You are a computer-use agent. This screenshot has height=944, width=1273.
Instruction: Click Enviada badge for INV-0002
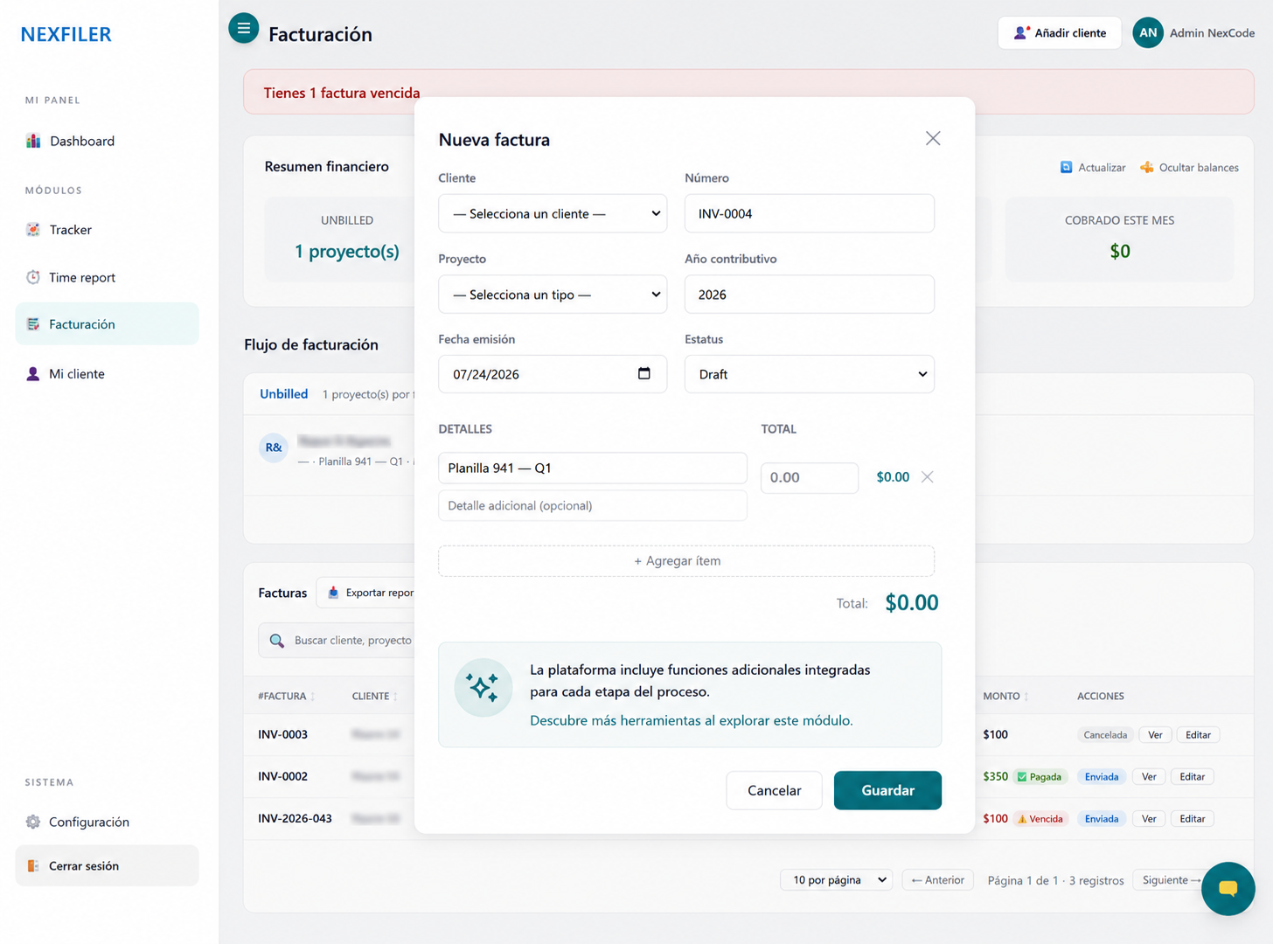(1102, 777)
